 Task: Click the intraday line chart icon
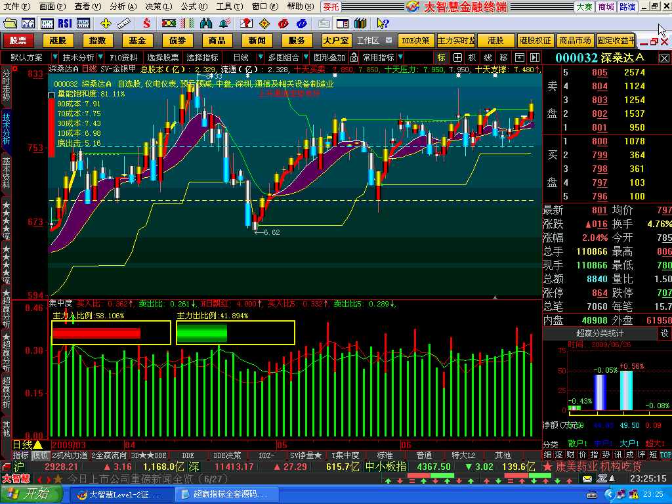28,24
